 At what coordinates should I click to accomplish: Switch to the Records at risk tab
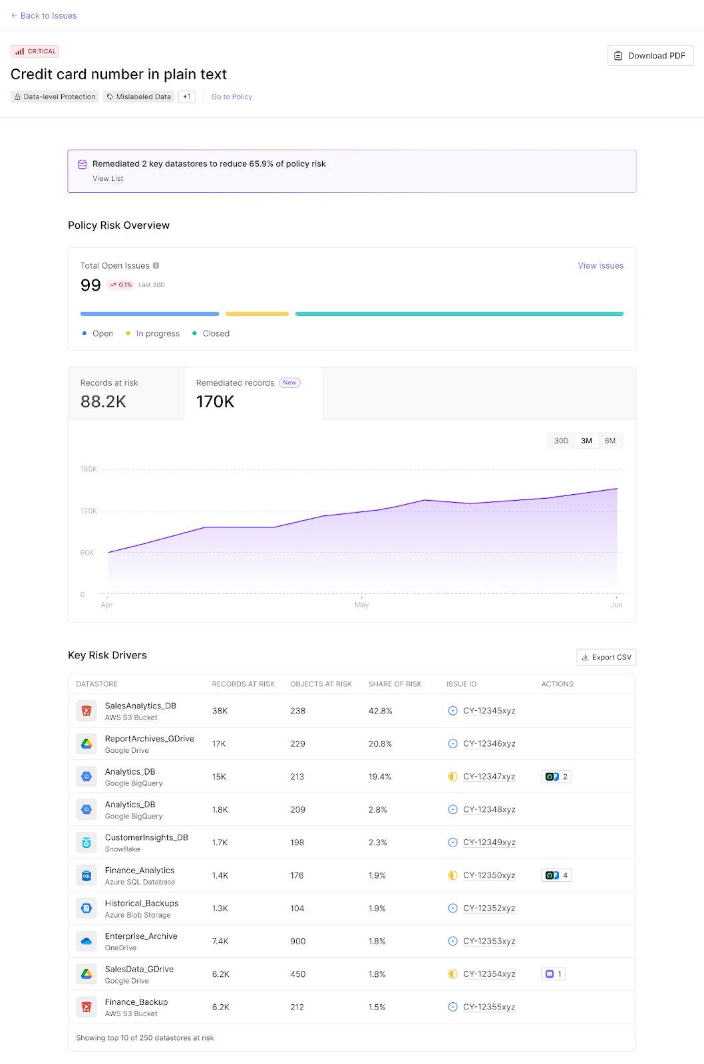click(126, 393)
